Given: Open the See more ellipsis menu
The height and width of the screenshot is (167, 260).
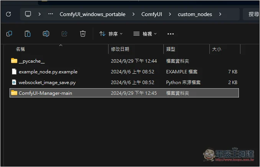Looking at the screenshot, I should (171, 34).
